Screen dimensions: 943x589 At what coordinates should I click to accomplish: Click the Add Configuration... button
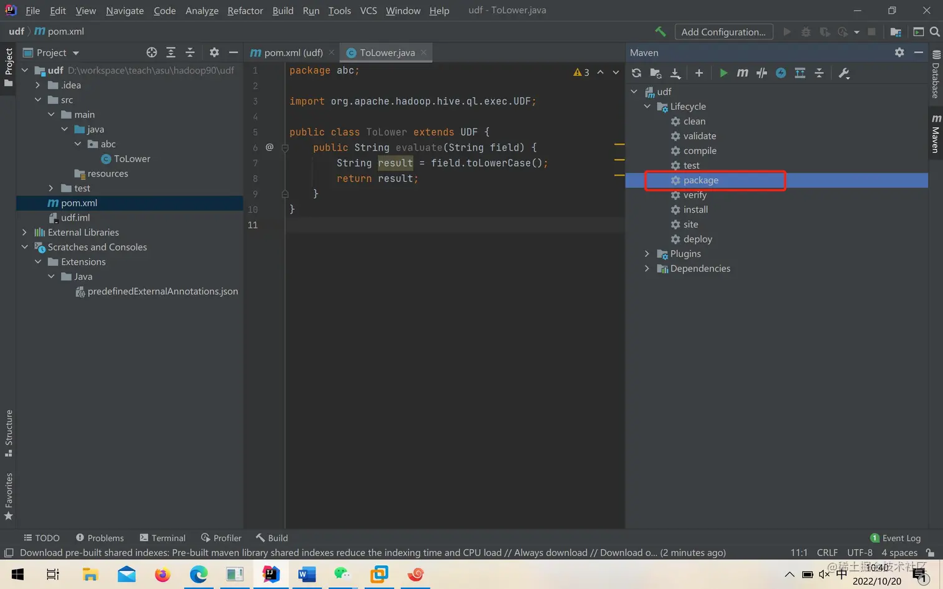click(x=723, y=32)
